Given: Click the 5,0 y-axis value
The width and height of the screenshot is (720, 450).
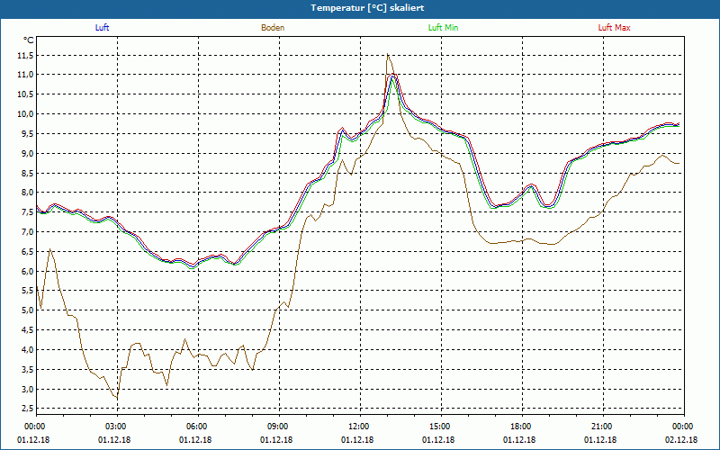Looking at the screenshot, I should 27,310.
